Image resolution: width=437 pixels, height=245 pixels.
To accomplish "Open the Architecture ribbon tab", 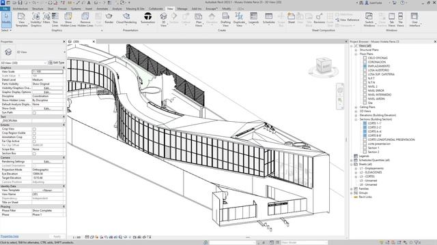I will point(20,9).
